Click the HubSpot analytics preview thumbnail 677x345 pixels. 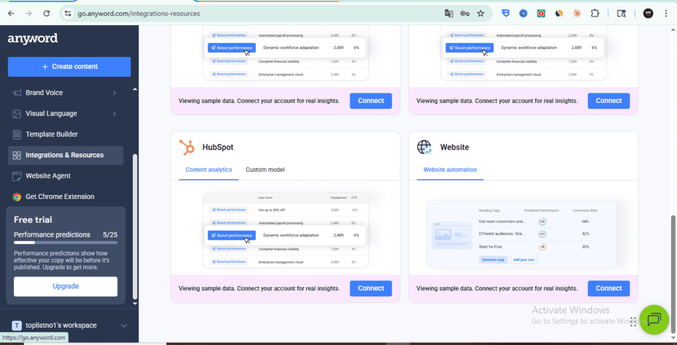tap(286, 230)
